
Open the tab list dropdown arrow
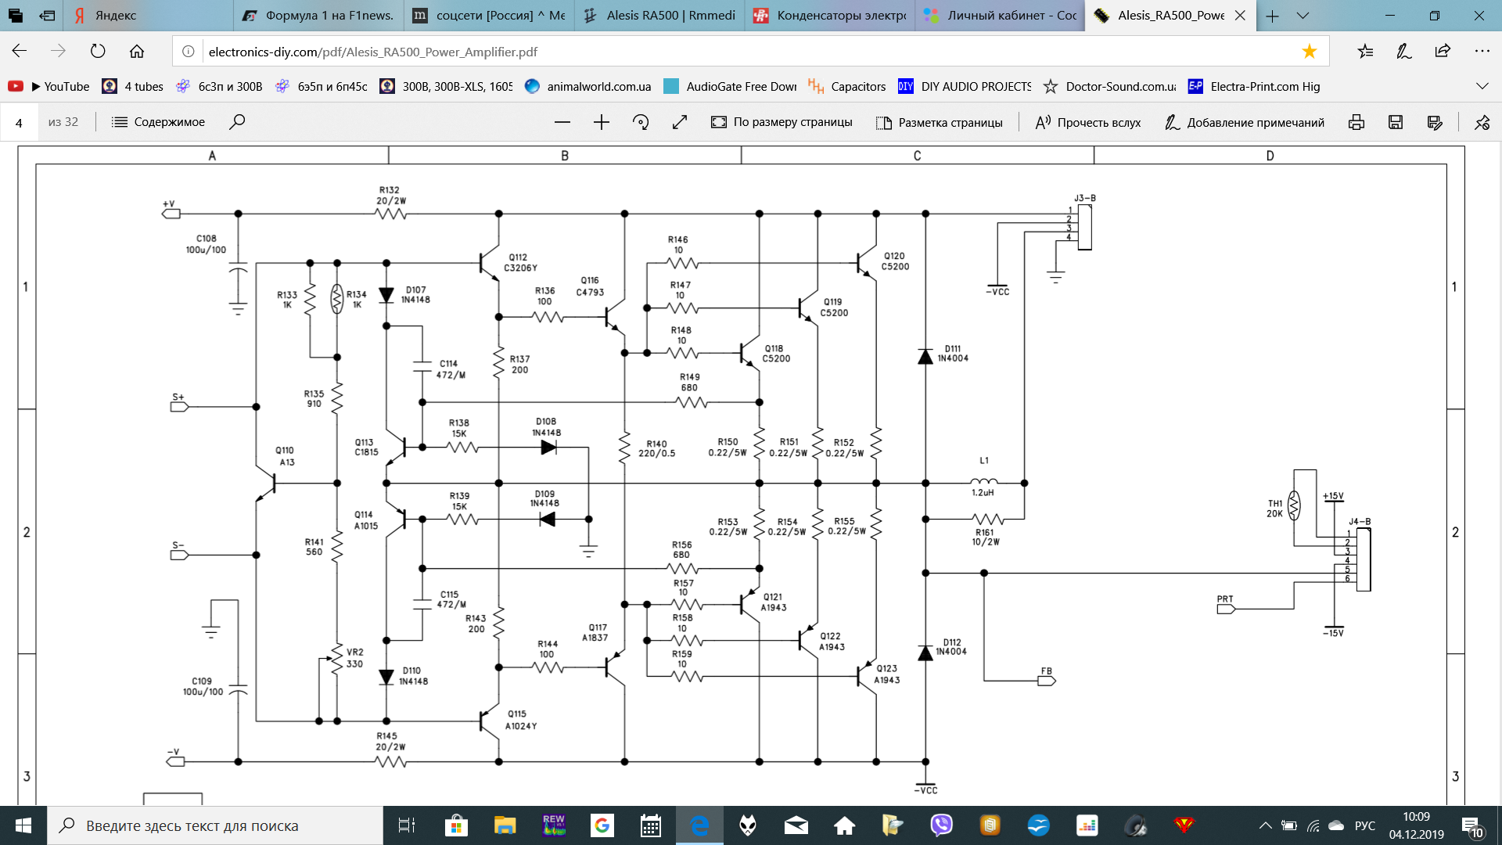[x=1303, y=16]
